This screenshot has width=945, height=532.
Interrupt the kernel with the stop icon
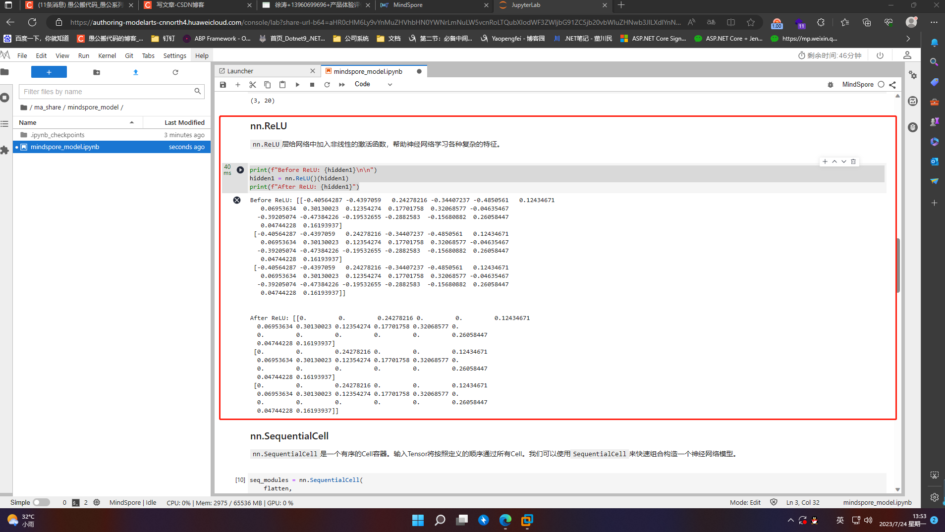pos(312,85)
